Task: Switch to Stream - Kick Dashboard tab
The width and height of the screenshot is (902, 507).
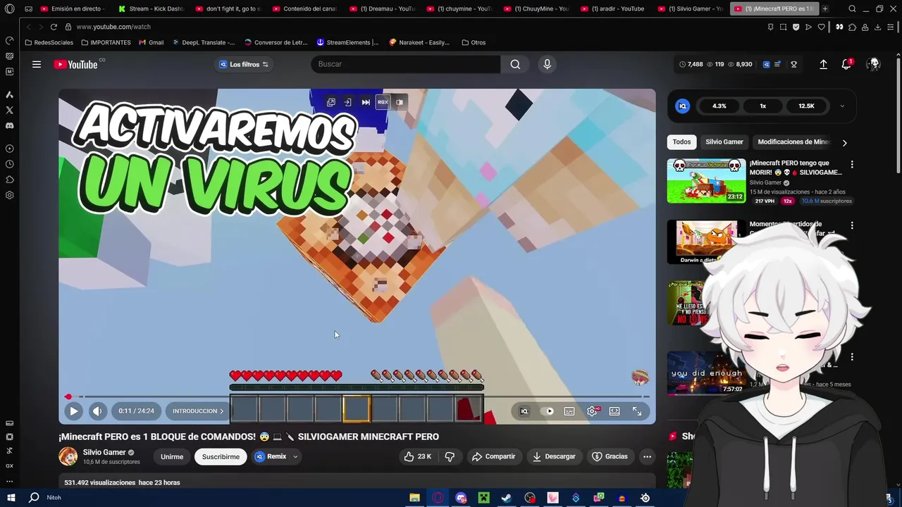Action: (150, 8)
